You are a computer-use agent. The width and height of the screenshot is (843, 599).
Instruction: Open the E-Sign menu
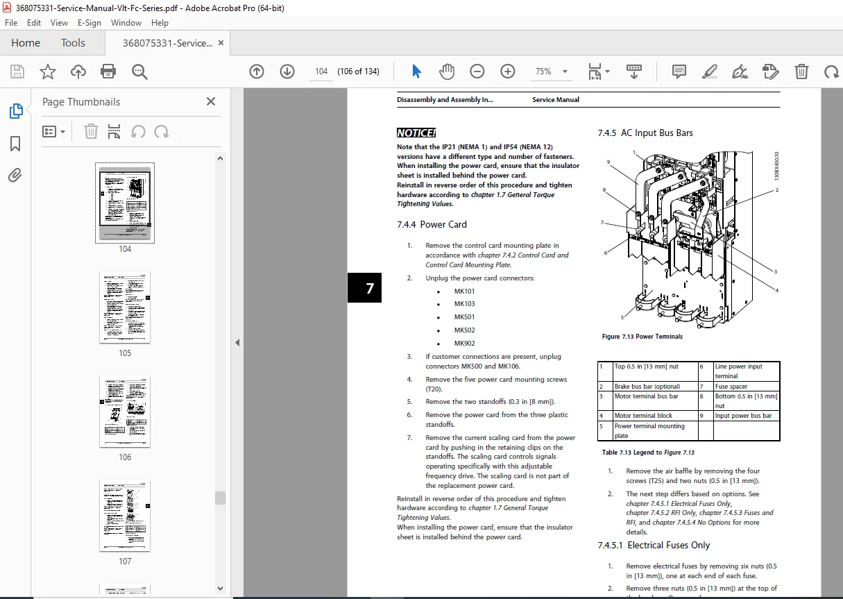pos(89,22)
